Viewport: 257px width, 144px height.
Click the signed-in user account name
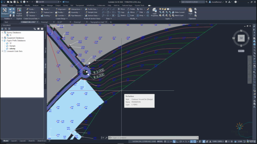218,2
